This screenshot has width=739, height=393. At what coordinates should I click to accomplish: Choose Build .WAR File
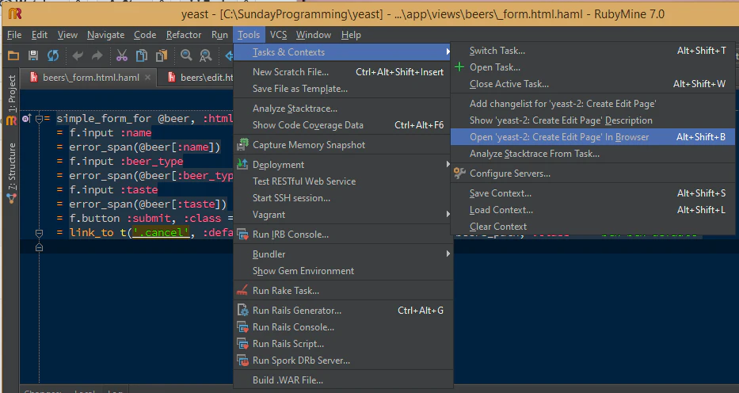343,380
